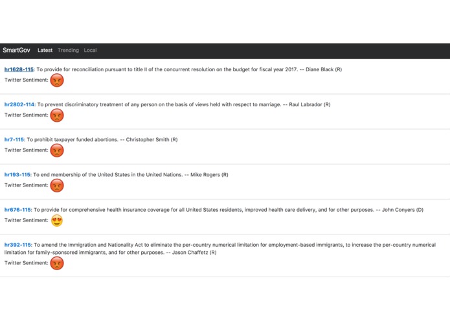Viewport: 450px width, 320px height.
Task: Click the angry emoji for hr7-115
Action: (57, 150)
